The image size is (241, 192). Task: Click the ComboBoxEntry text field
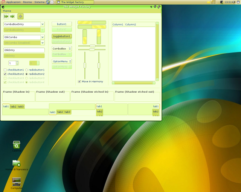pos(22,24)
